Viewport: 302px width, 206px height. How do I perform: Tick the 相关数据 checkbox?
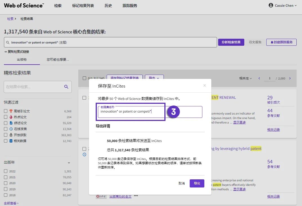click(x=6, y=141)
